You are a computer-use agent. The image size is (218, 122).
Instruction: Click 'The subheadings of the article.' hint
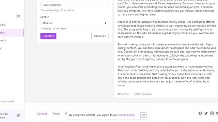click(x=57, y=11)
